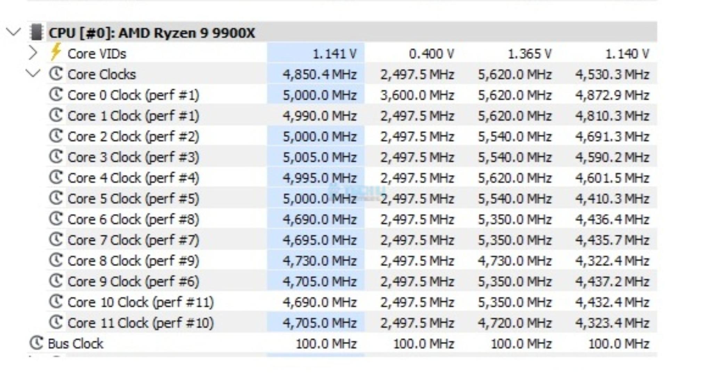712x385 pixels.
Task: Click the clock icon for Core 0 Clock
Action: 56,95
